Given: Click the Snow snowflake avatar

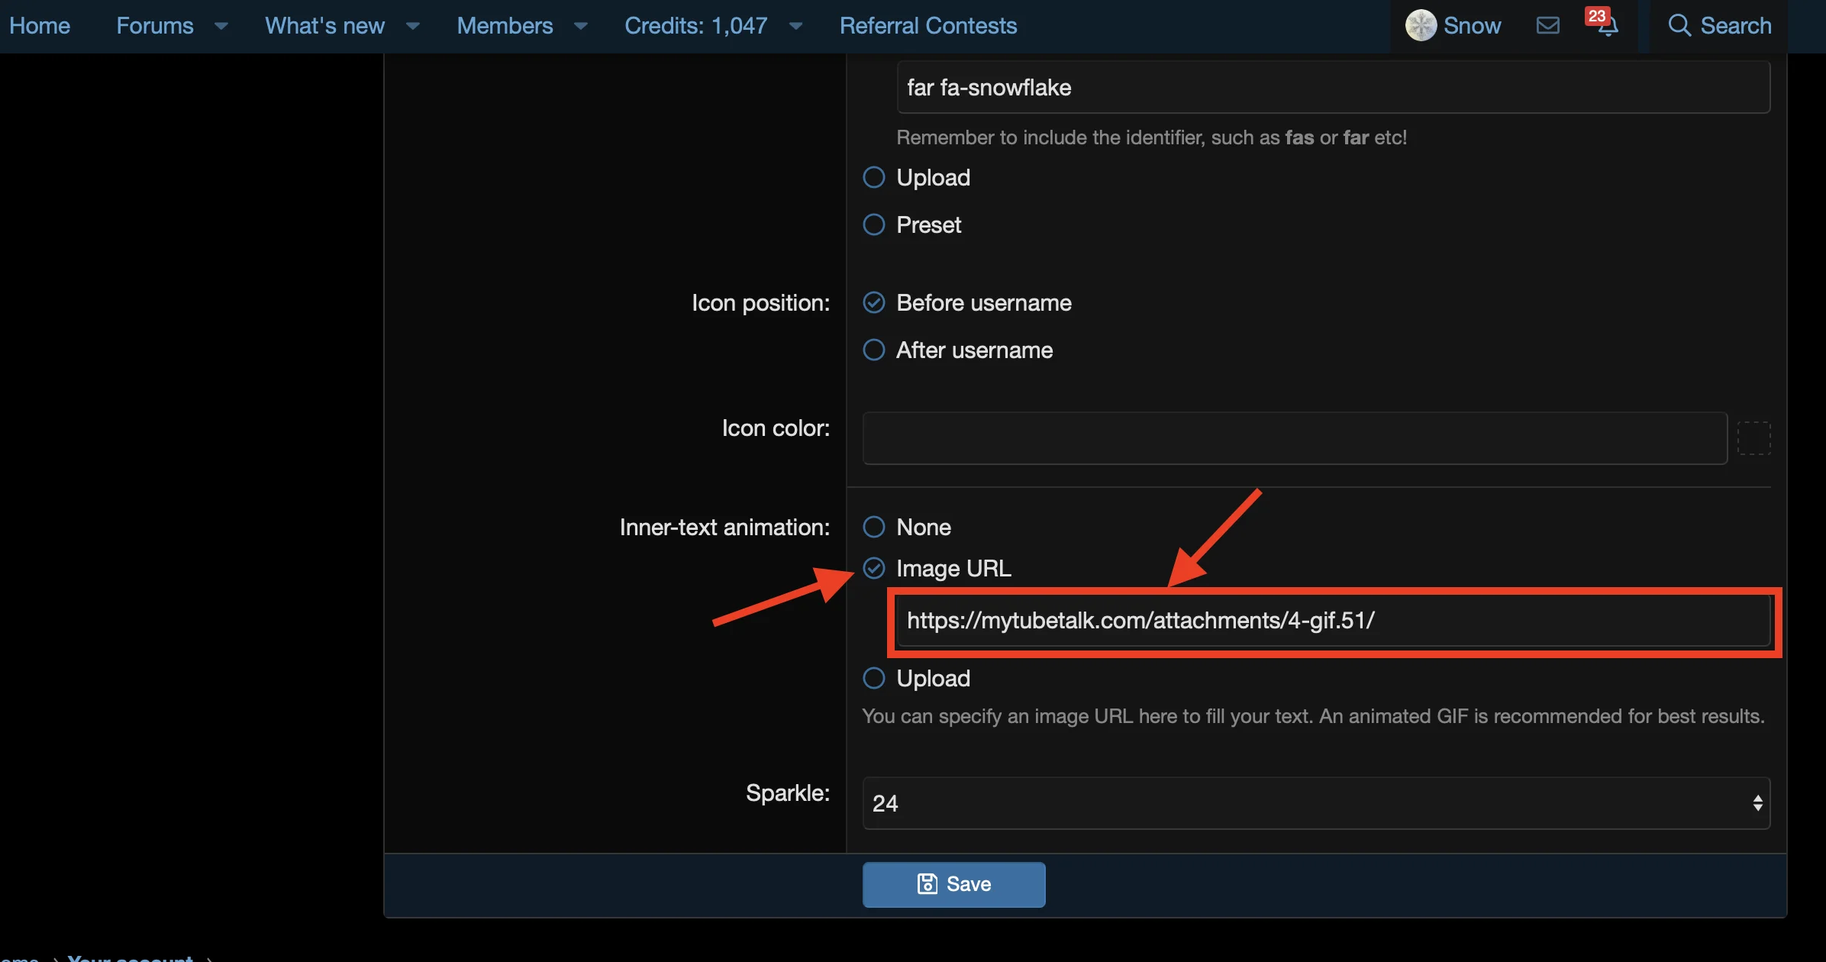Looking at the screenshot, I should click(x=1421, y=25).
